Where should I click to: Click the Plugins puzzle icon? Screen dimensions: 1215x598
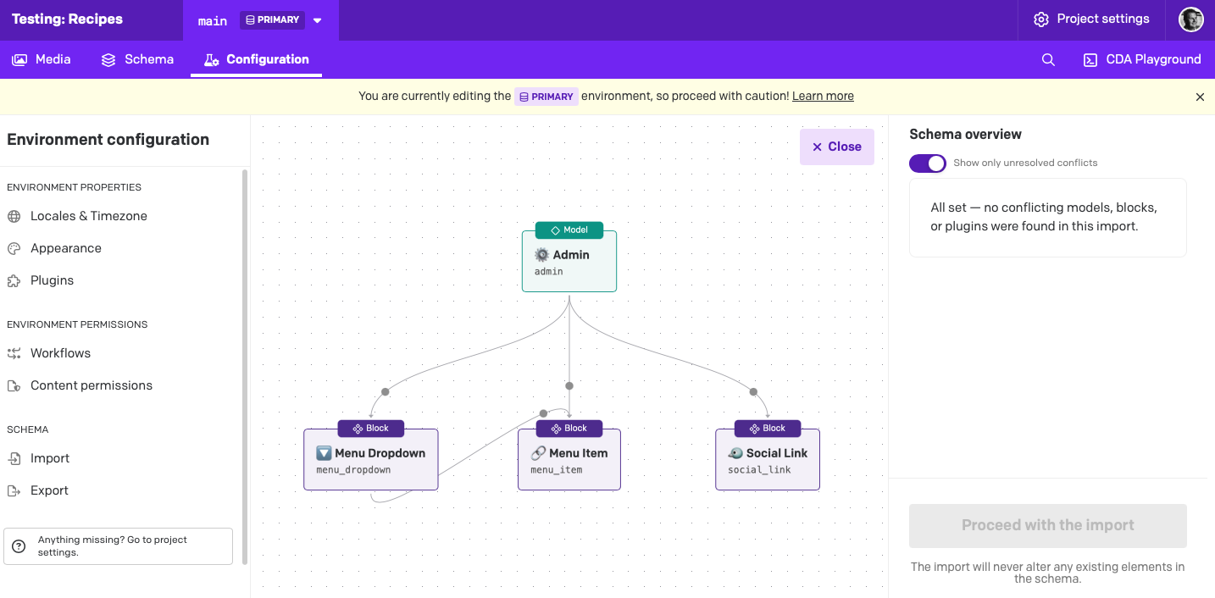click(x=14, y=280)
